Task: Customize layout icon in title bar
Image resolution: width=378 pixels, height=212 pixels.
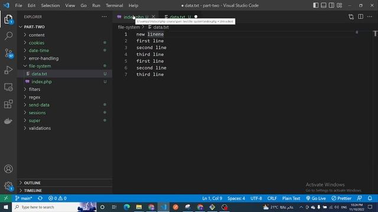Action: (x=340, y=5)
